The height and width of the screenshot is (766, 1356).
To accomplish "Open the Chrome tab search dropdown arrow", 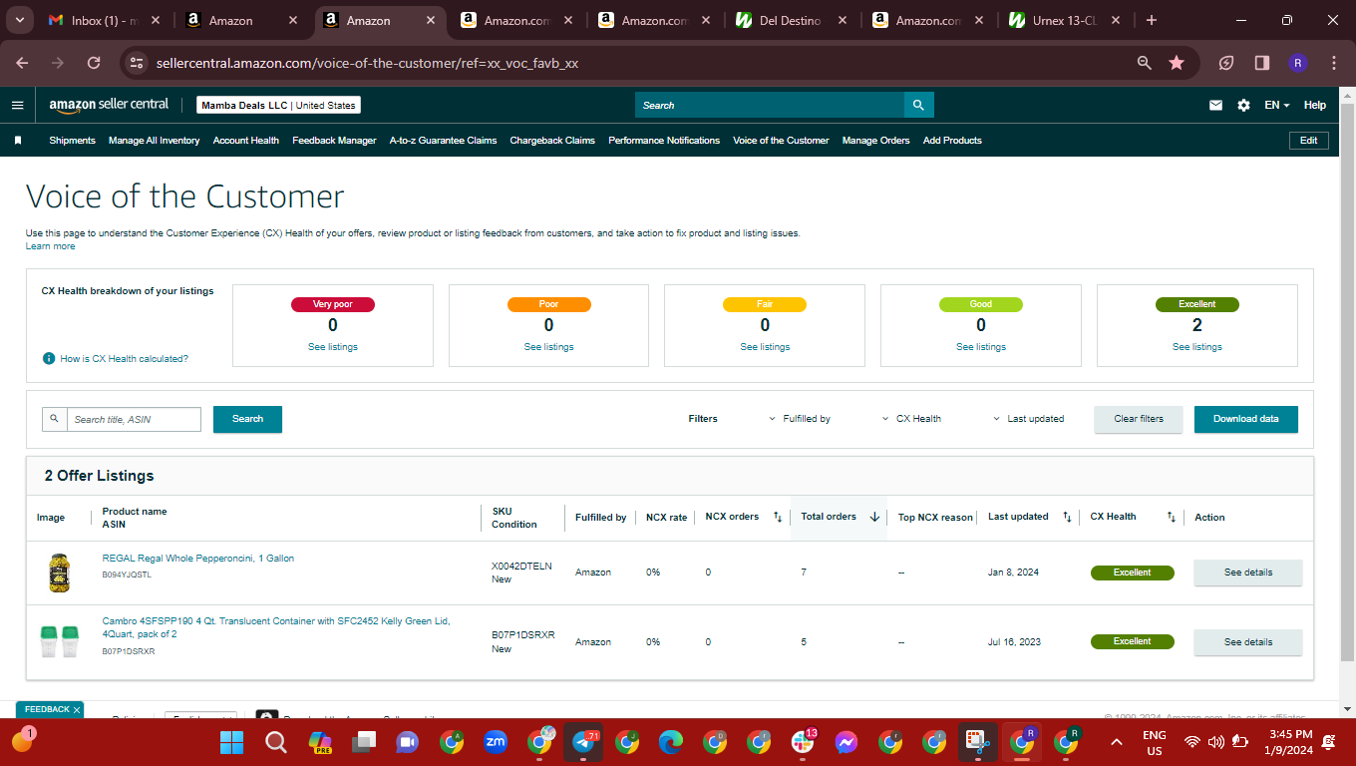I will [19, 20].
